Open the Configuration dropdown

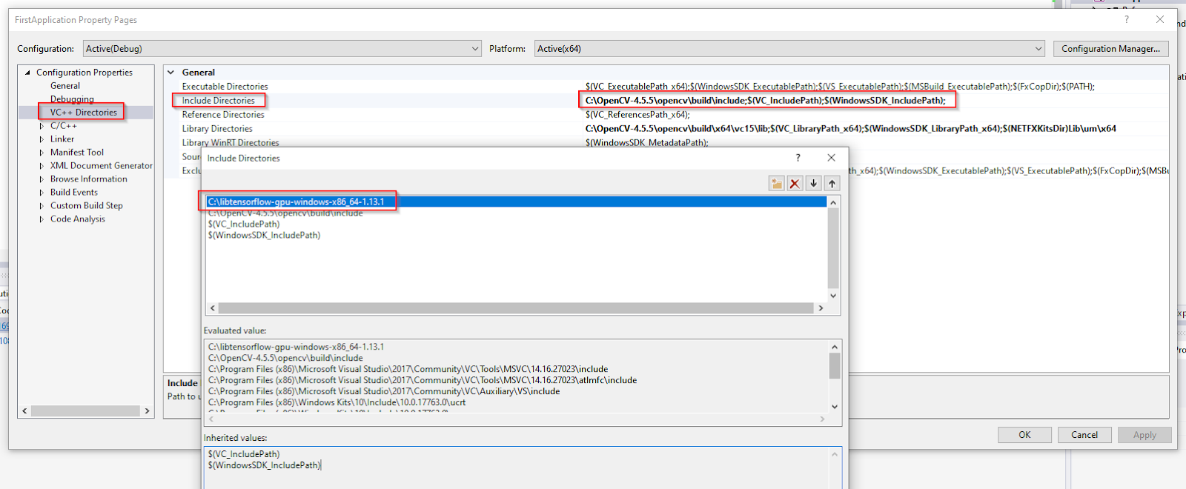(282, 49)
